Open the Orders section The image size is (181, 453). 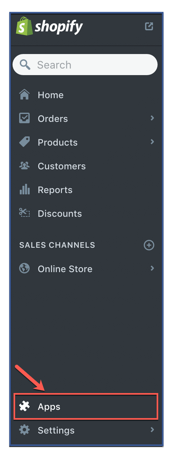53,119
